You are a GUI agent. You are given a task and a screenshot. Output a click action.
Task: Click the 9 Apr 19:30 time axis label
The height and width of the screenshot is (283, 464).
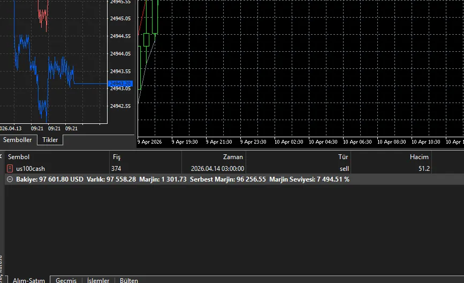click(x=185, y=141)
